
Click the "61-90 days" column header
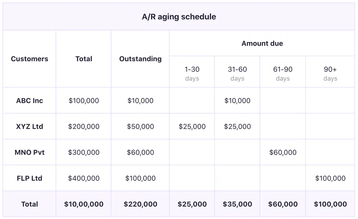coord(283,73)
